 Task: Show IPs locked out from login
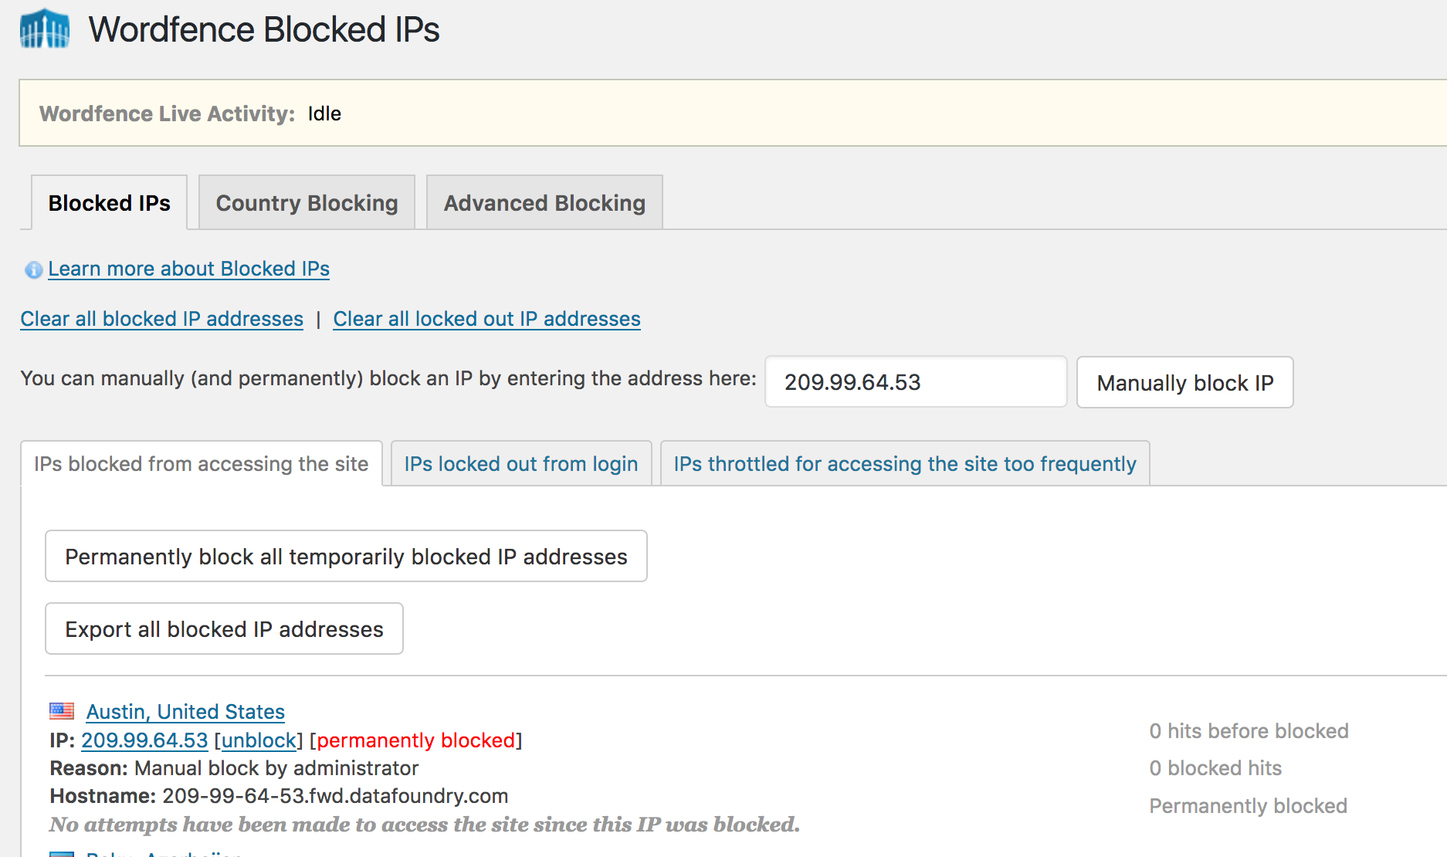[520, 464]
